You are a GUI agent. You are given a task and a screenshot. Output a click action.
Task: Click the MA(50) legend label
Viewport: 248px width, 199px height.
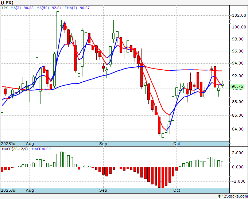point(43,8)
